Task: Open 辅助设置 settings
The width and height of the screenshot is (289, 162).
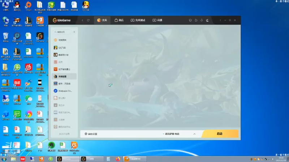Action: click(x=91, y=134)
